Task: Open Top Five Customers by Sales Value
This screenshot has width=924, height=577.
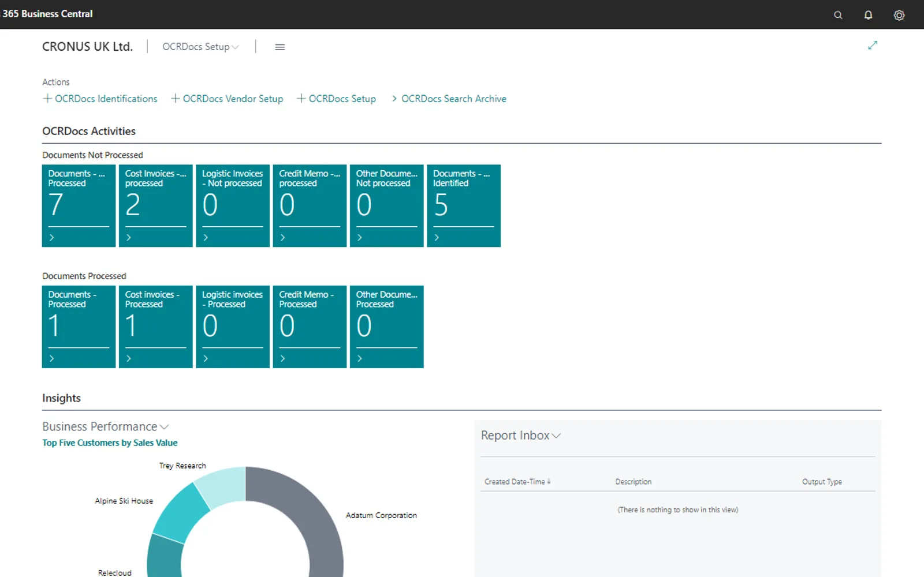Action: (110, 443)
